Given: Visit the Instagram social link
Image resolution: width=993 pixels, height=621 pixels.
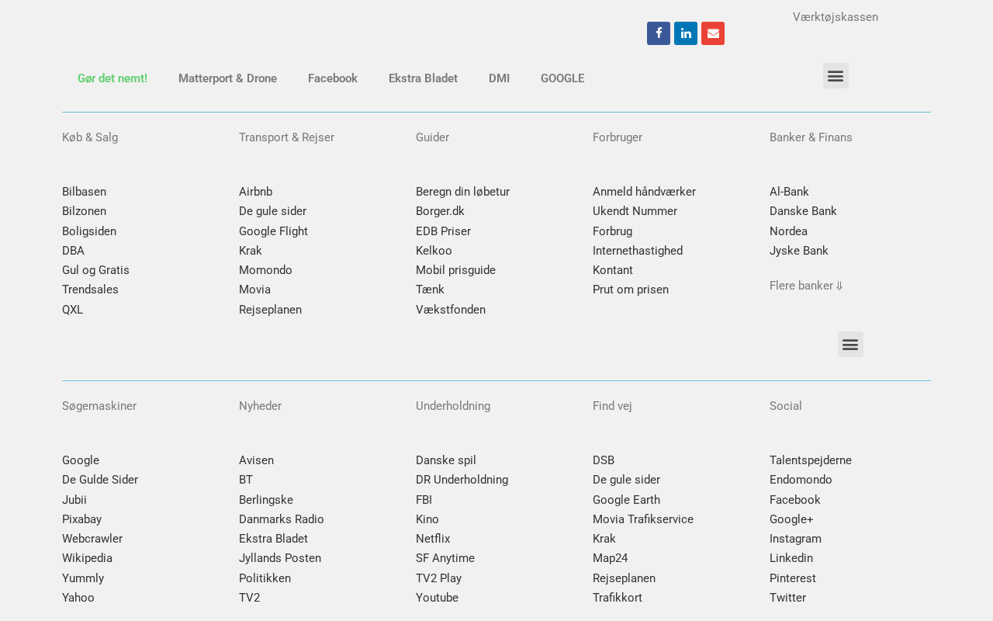Looking at the screenshot, I should 795,539.
